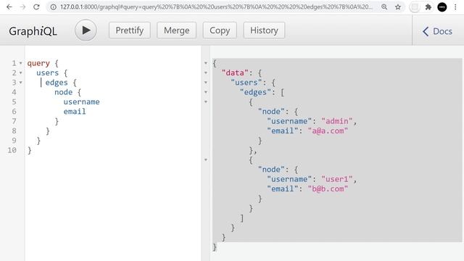Go forward with browser forward arrow
464x261 pixels.
[22, 7]
